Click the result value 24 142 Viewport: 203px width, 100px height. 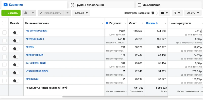point(122,39)
